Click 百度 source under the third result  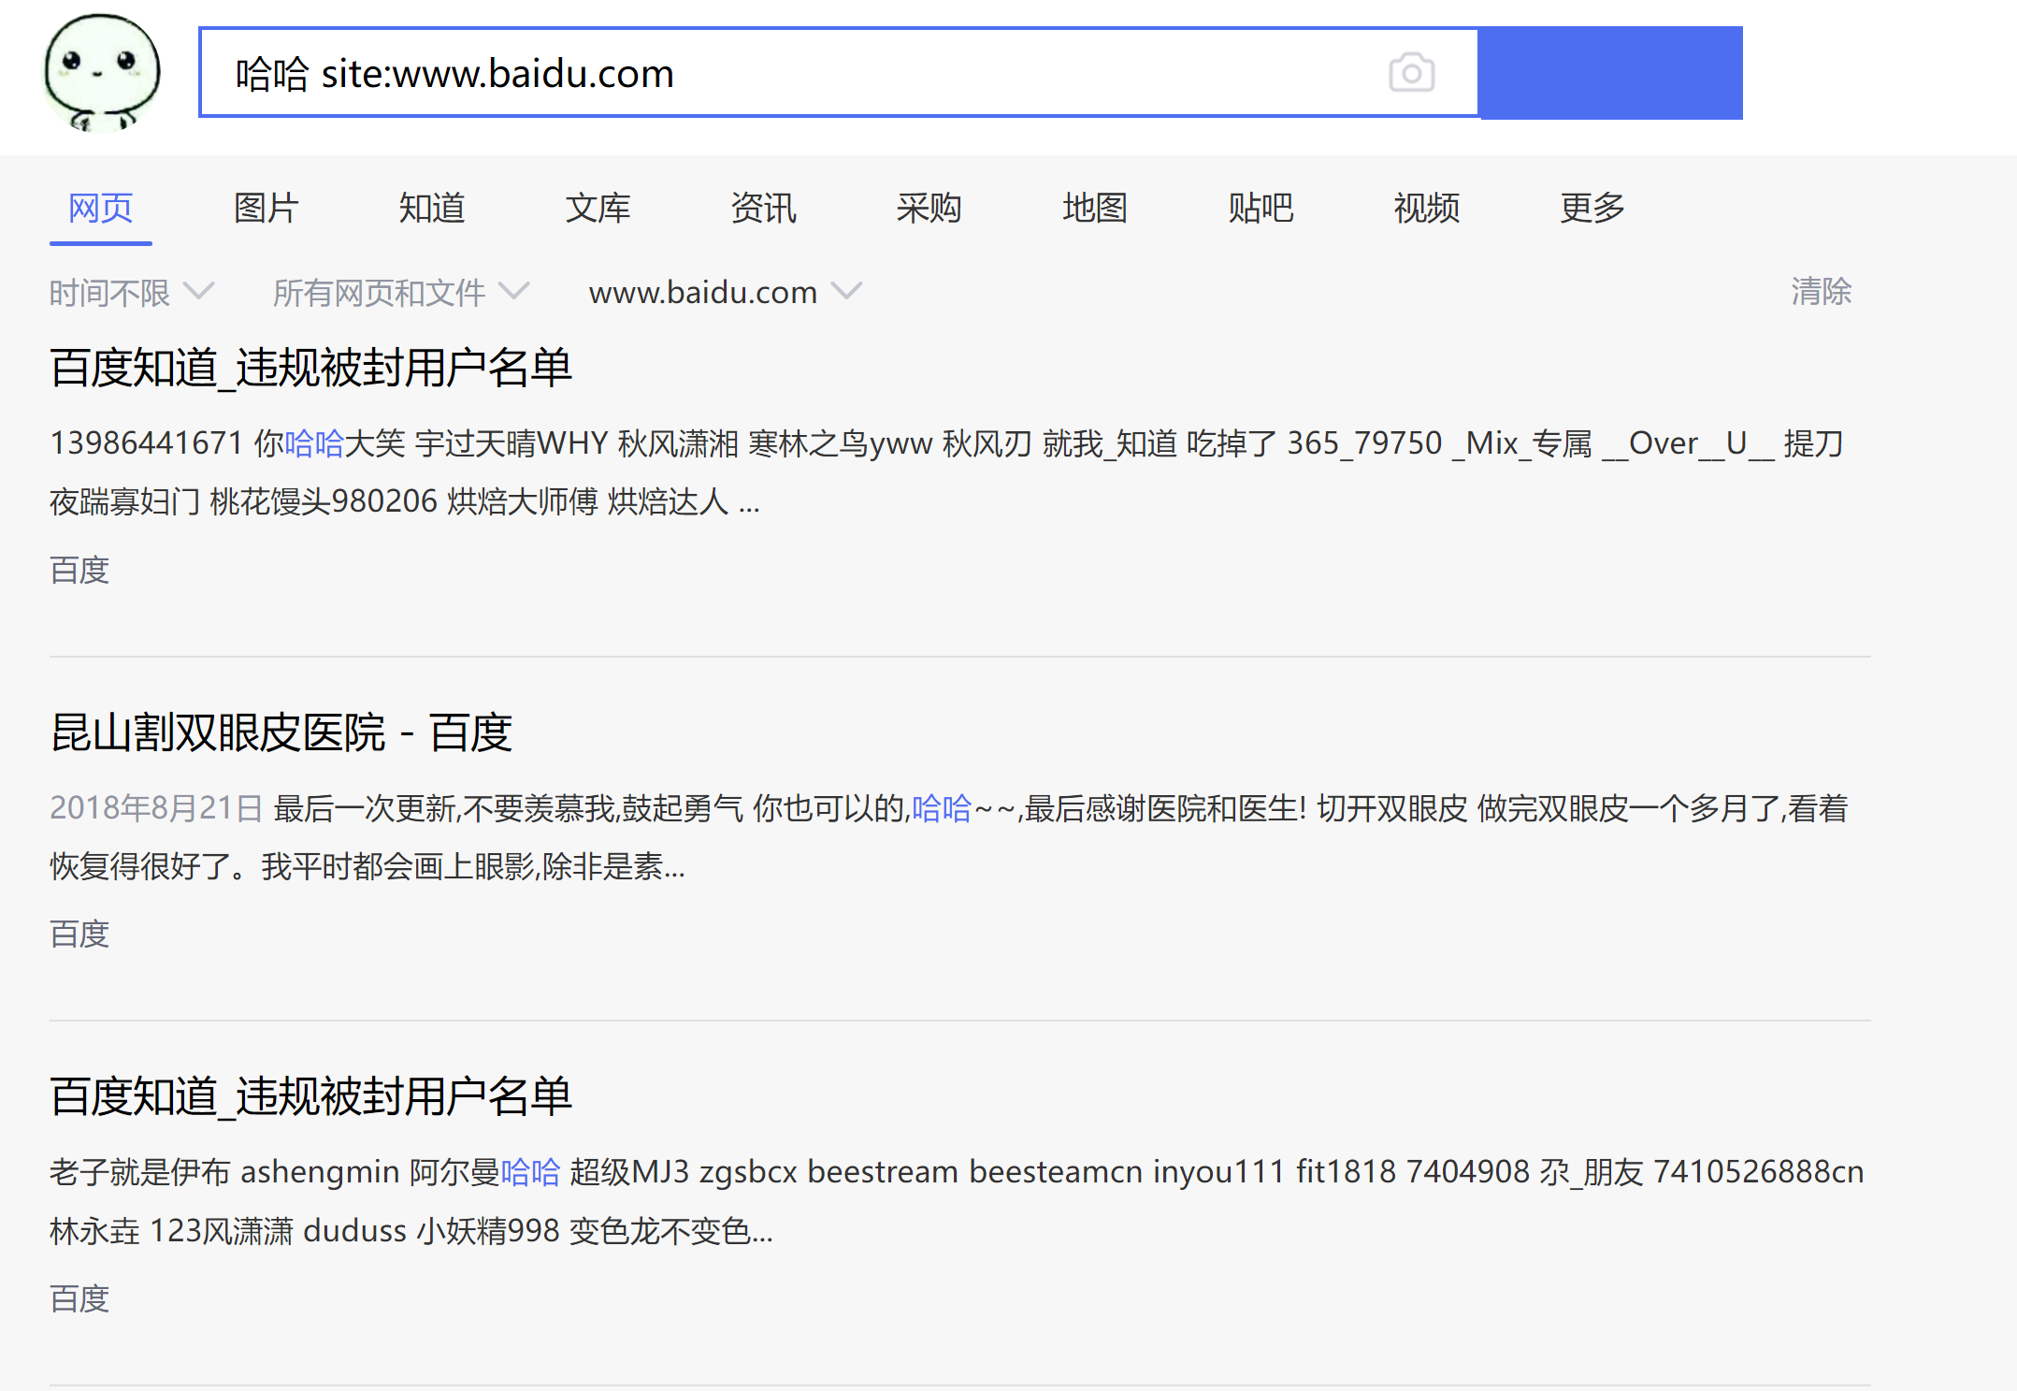(x=79, y=1298)
